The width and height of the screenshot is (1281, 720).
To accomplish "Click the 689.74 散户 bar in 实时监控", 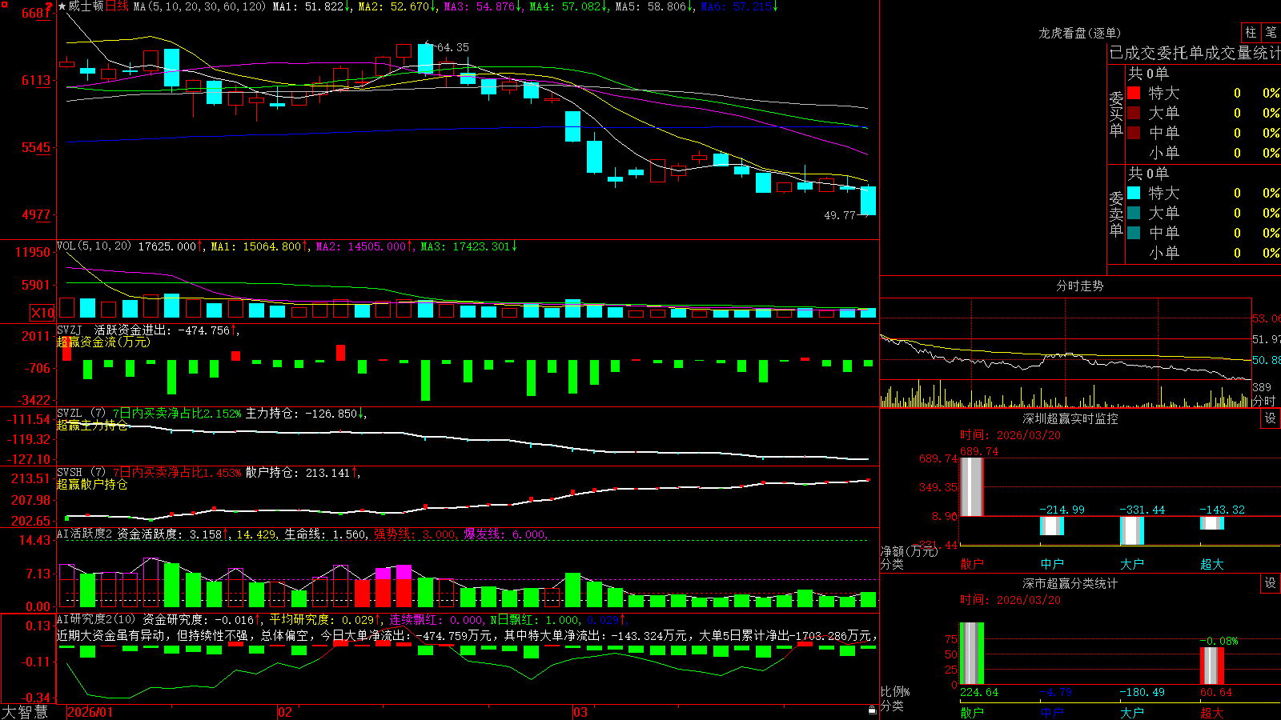I will 972,486.
